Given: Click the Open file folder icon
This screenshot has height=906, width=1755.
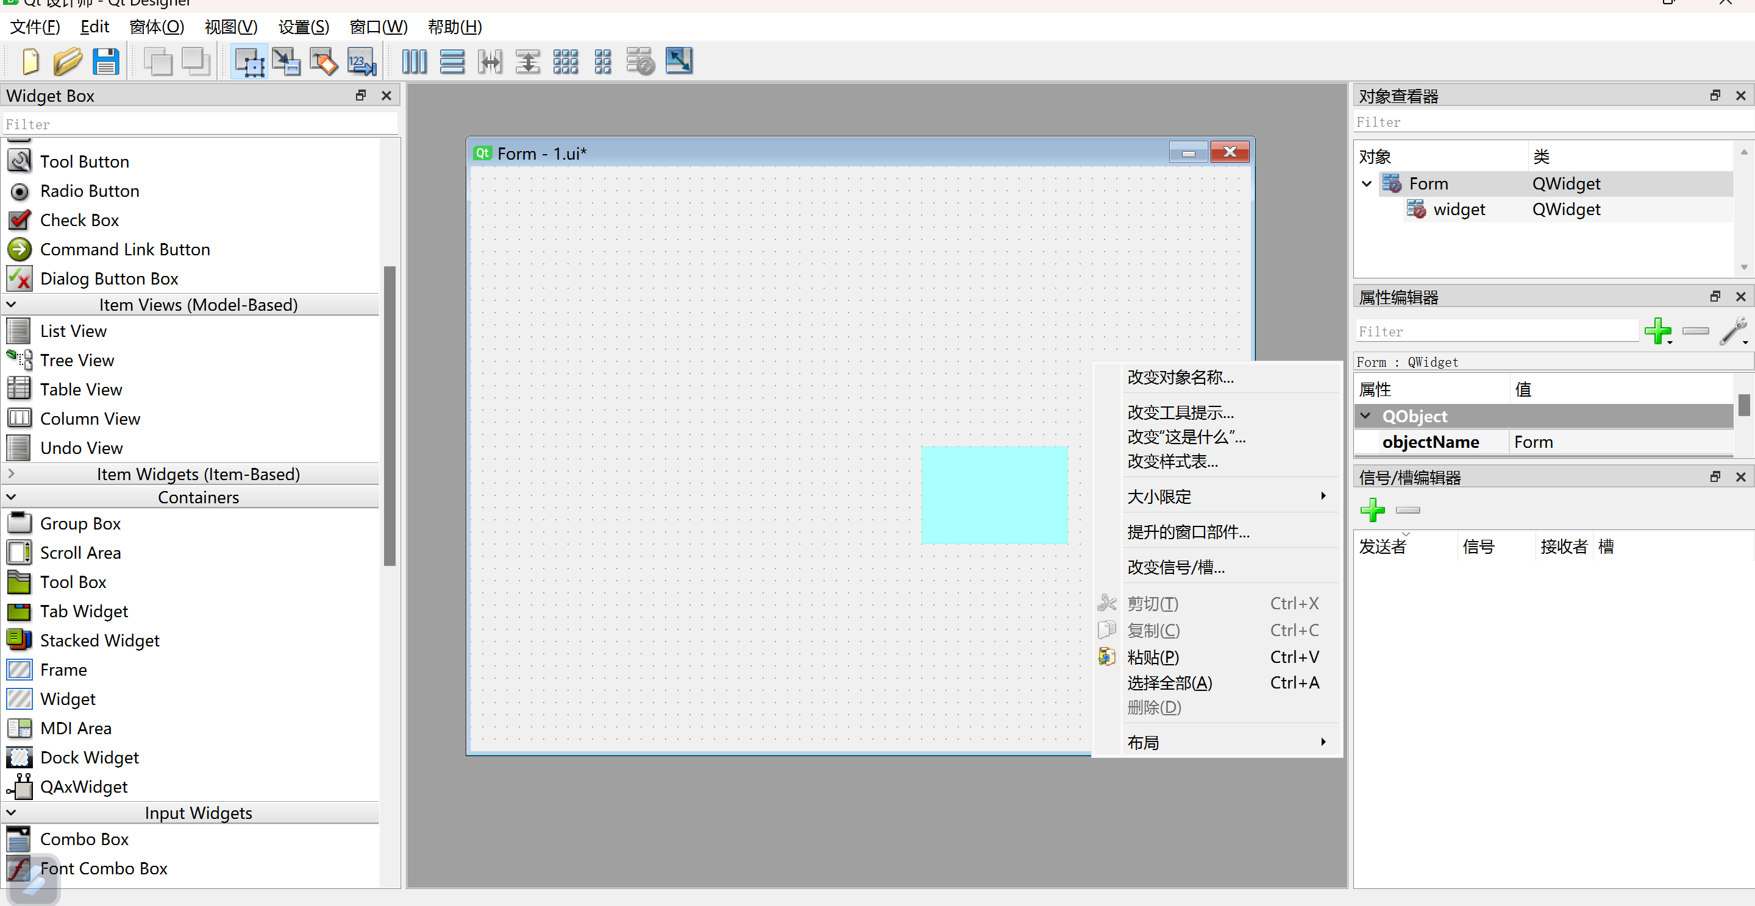Looking at the screenshot, I should point(68,62).
